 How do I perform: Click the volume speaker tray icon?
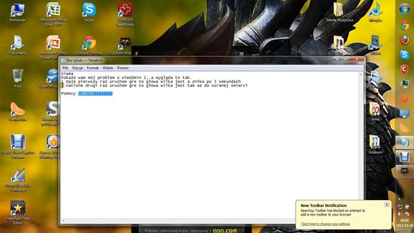tap(400, 214)
